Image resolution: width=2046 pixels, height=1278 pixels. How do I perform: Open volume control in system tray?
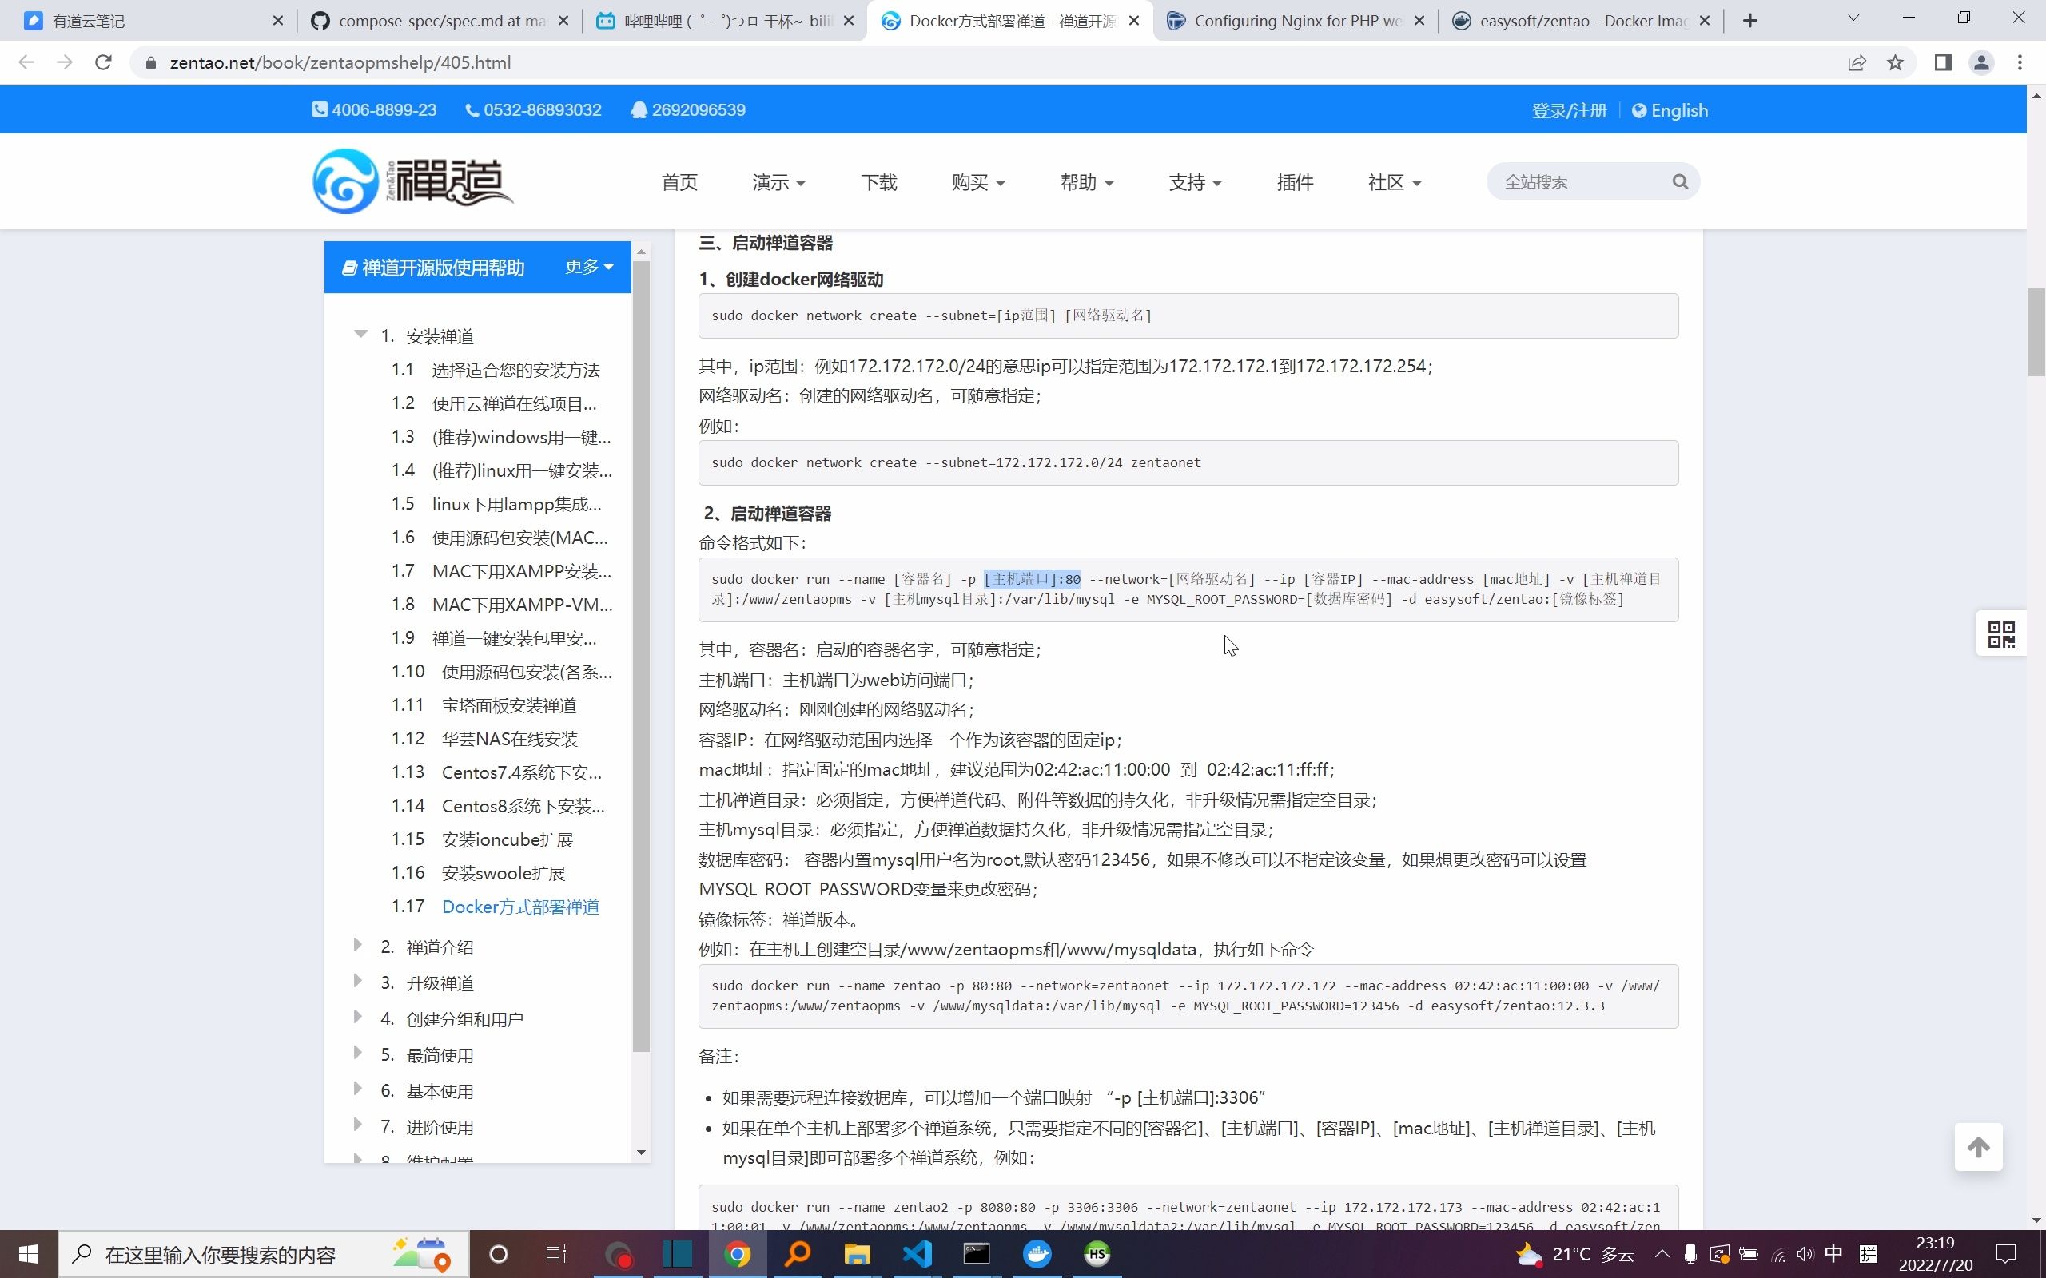[x=1806, y=1254]
